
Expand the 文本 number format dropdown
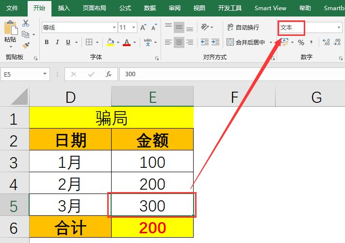tap(339, 28)
